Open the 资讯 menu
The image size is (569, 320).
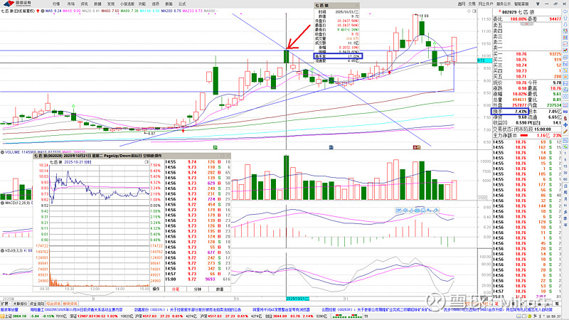tap(84, 4)
